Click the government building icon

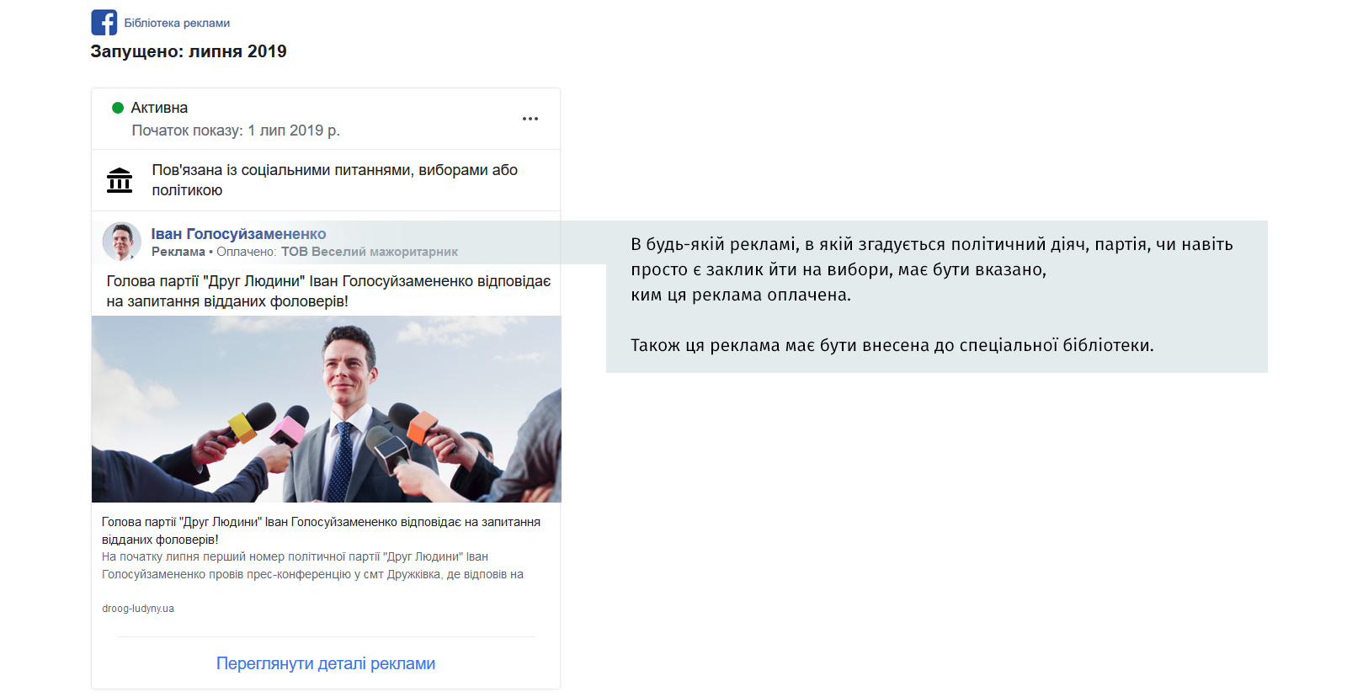pyautogui.click(x=120, y=180)
